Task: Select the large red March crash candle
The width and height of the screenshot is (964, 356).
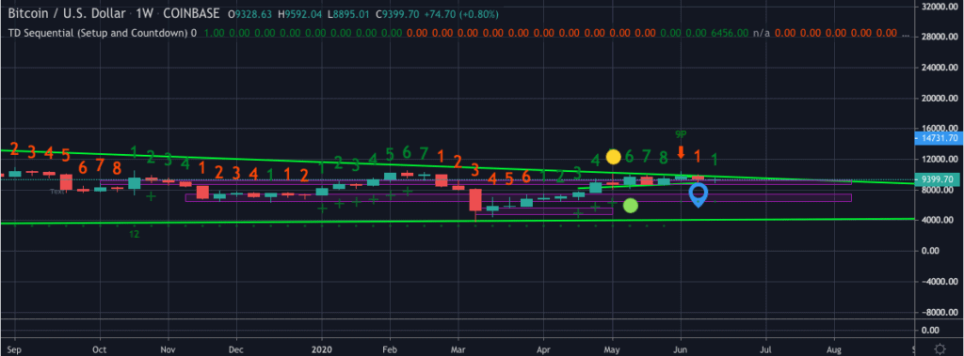Action: tap(475, 200)
